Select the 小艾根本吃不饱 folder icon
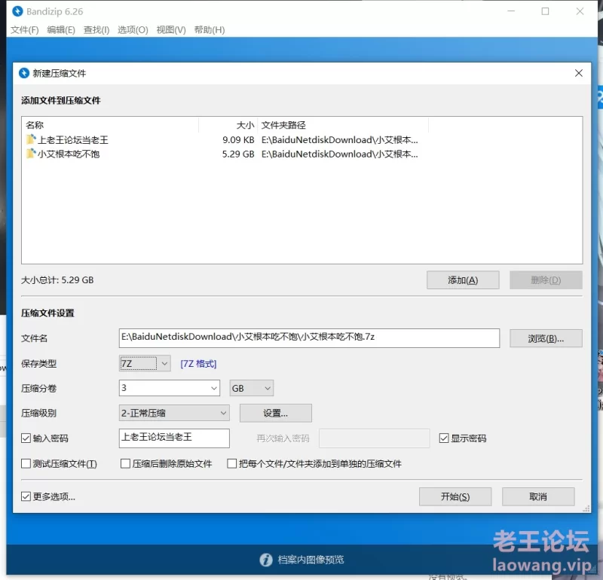This screenshot has height=580, width=603. pos(31,154)
